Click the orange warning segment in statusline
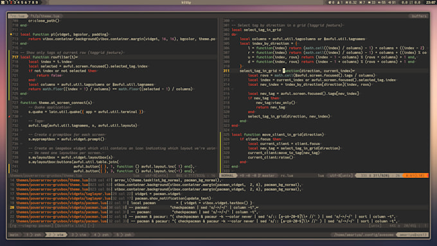The width and height of the screenshot is (437, 246). (415, 175)
